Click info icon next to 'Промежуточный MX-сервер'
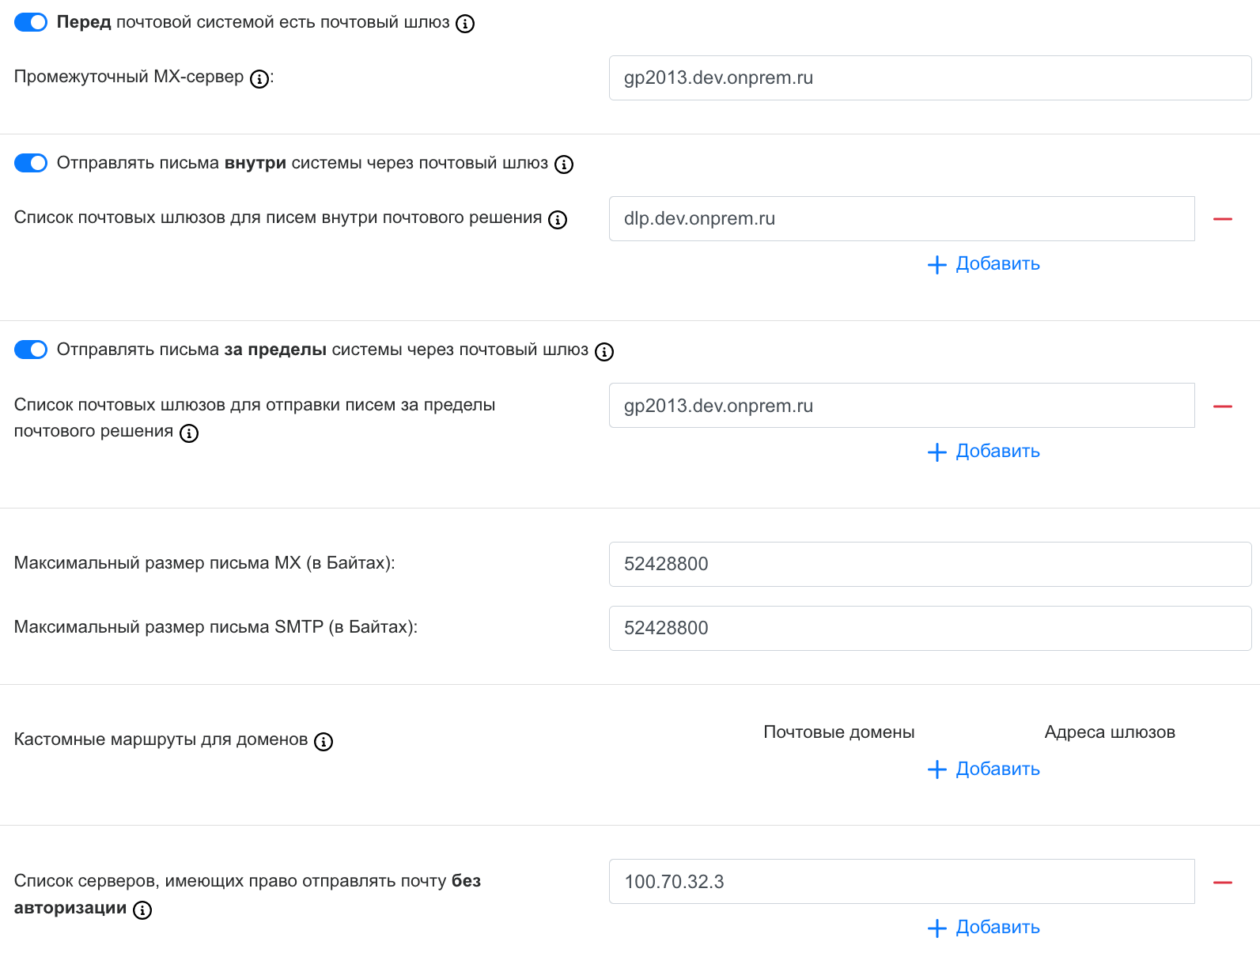This screenshot has height=968, width=1260. (x=259, y=79)
